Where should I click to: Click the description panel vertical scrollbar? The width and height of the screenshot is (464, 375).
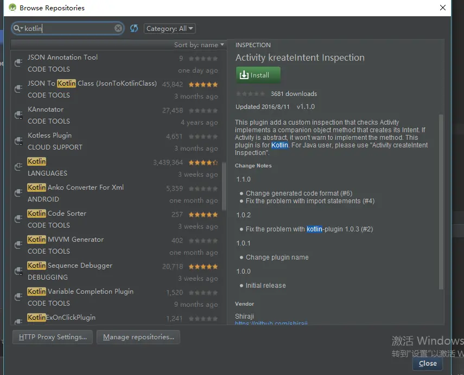(x=441, y=202)
